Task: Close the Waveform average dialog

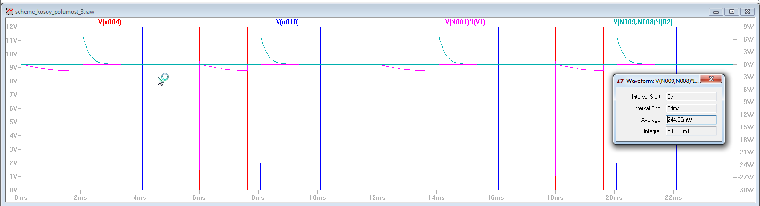Action: [711, 79]
